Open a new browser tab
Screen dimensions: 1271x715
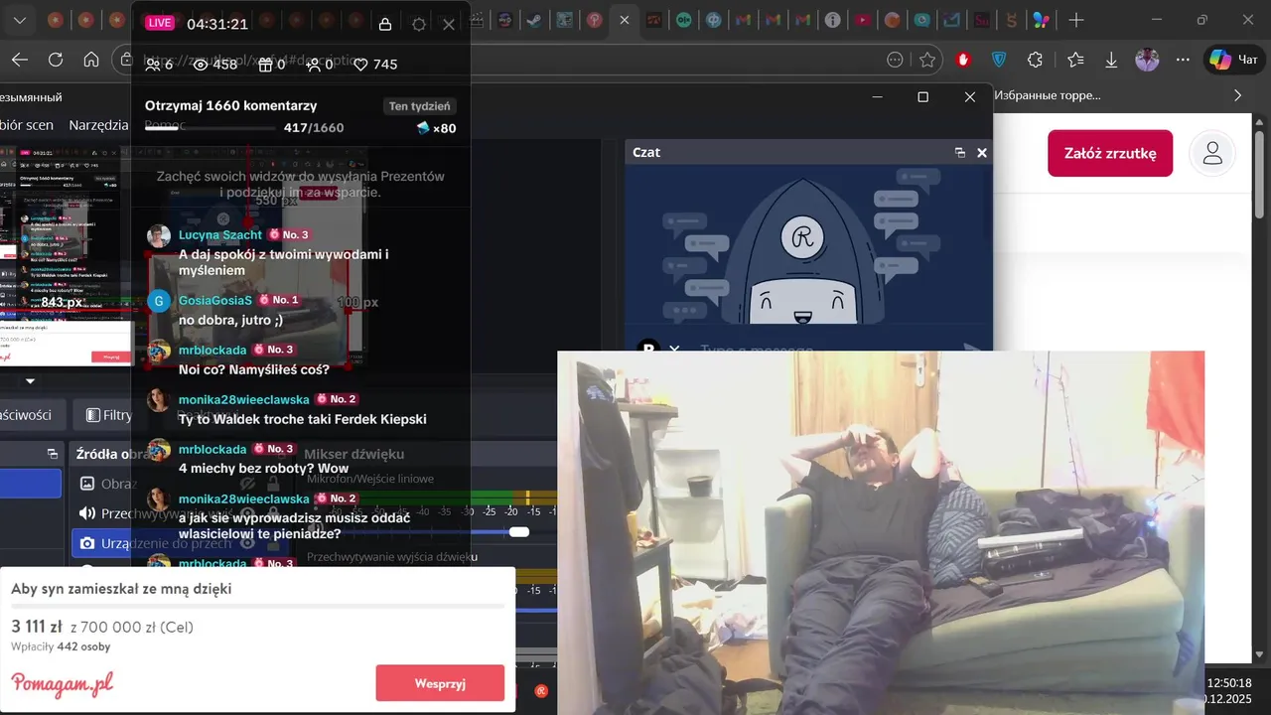point(1076,20)
